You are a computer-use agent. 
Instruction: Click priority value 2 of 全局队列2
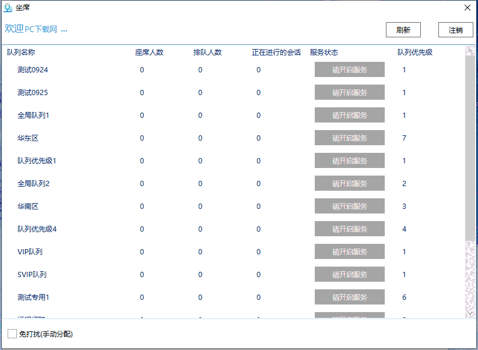(404, 183)
